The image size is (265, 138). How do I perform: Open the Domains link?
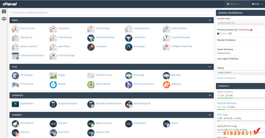click(x=63, y=123)
